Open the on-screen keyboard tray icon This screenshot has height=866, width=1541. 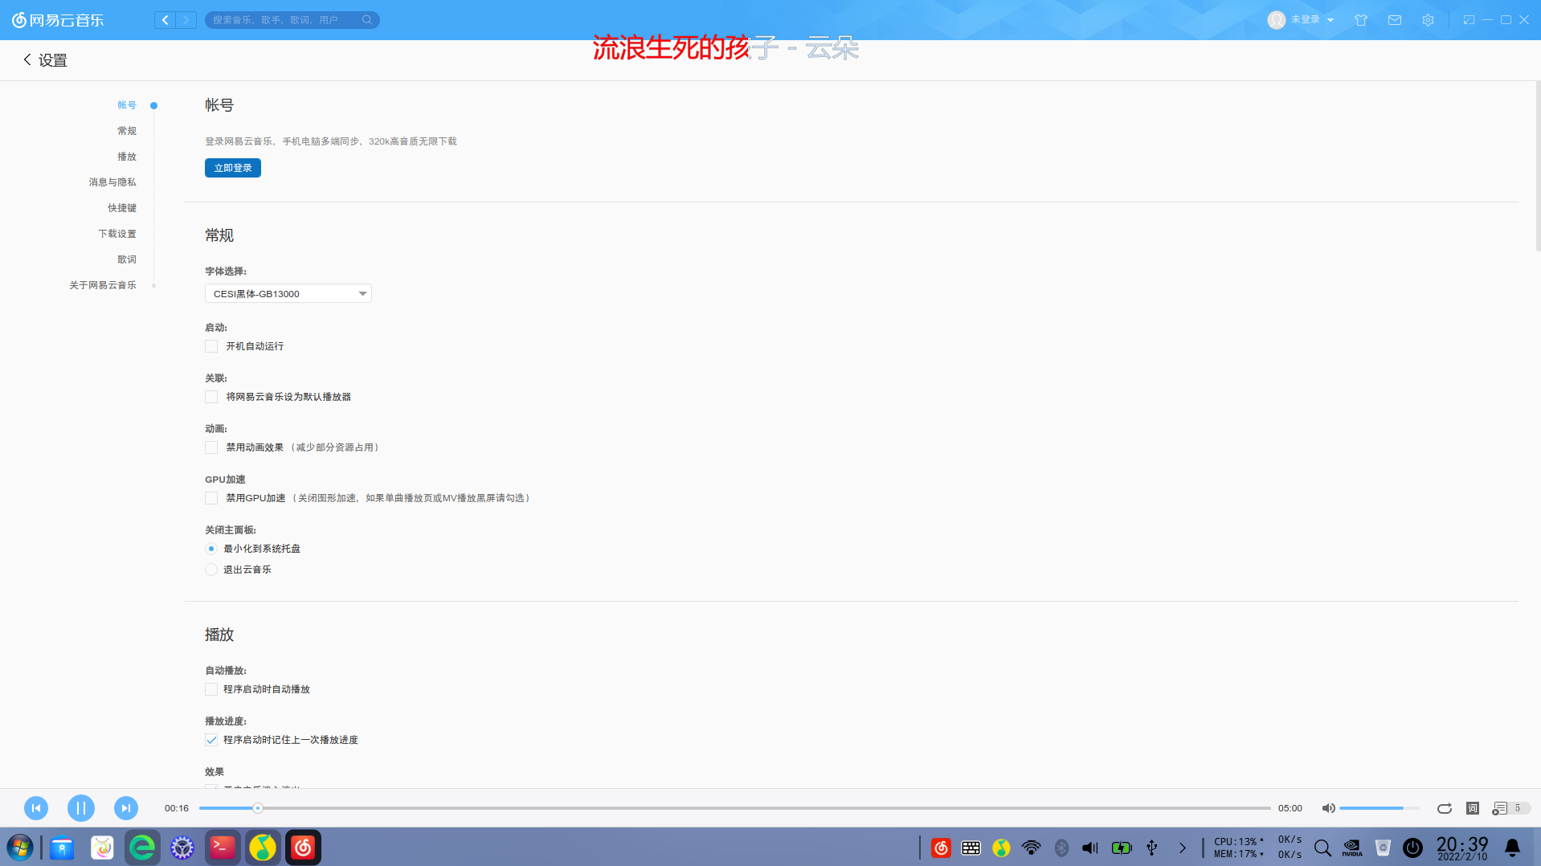[971, 848]
